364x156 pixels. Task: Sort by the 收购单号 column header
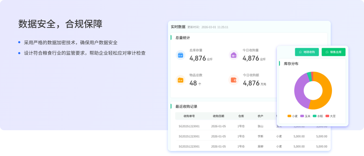tap(189, 116)
